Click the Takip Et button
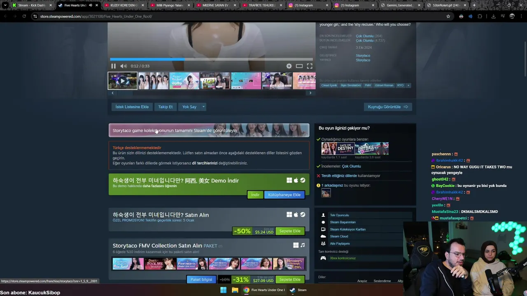 tap(166, 107)
